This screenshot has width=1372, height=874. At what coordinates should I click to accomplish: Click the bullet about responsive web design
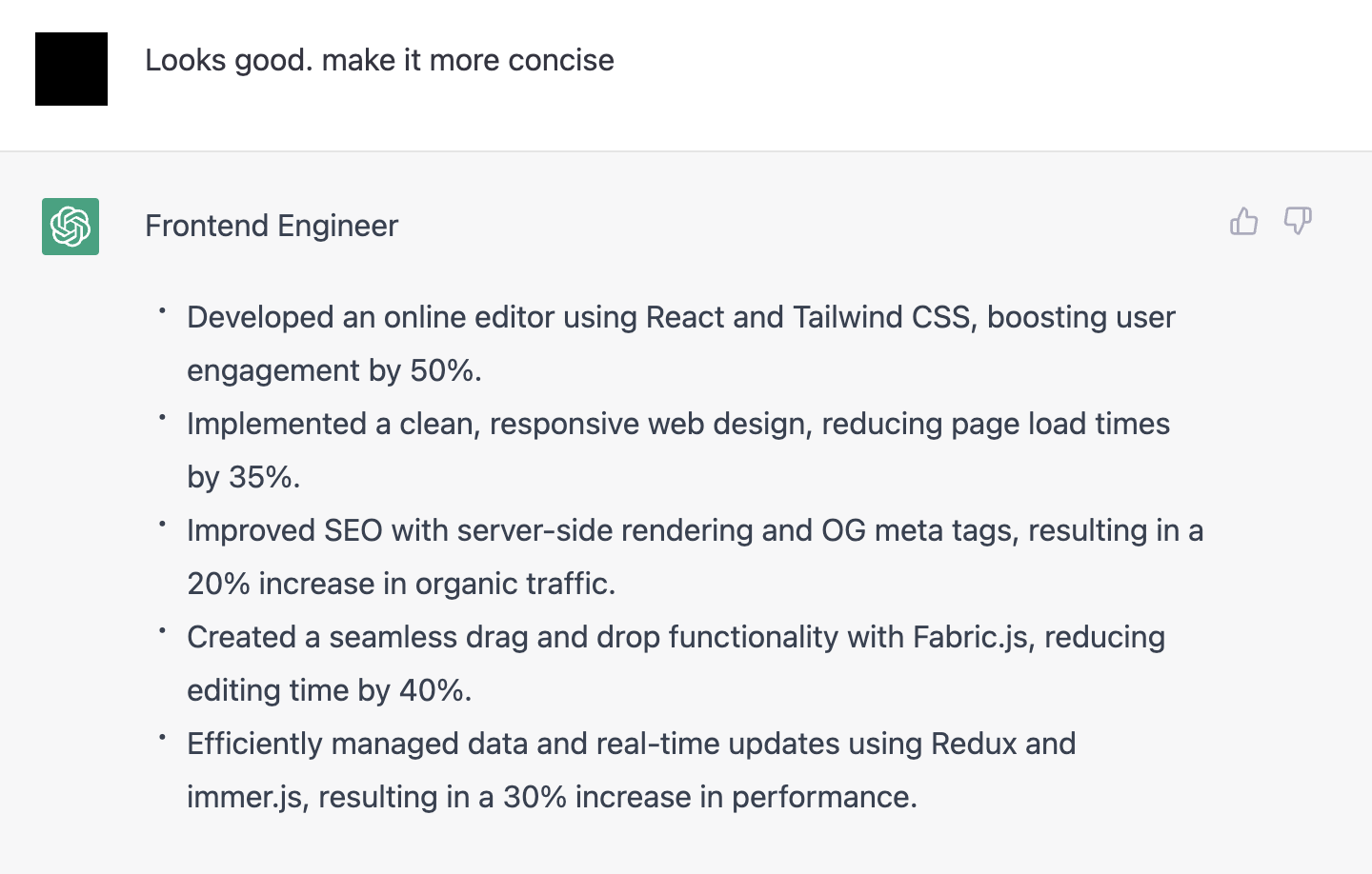[678, 449]
